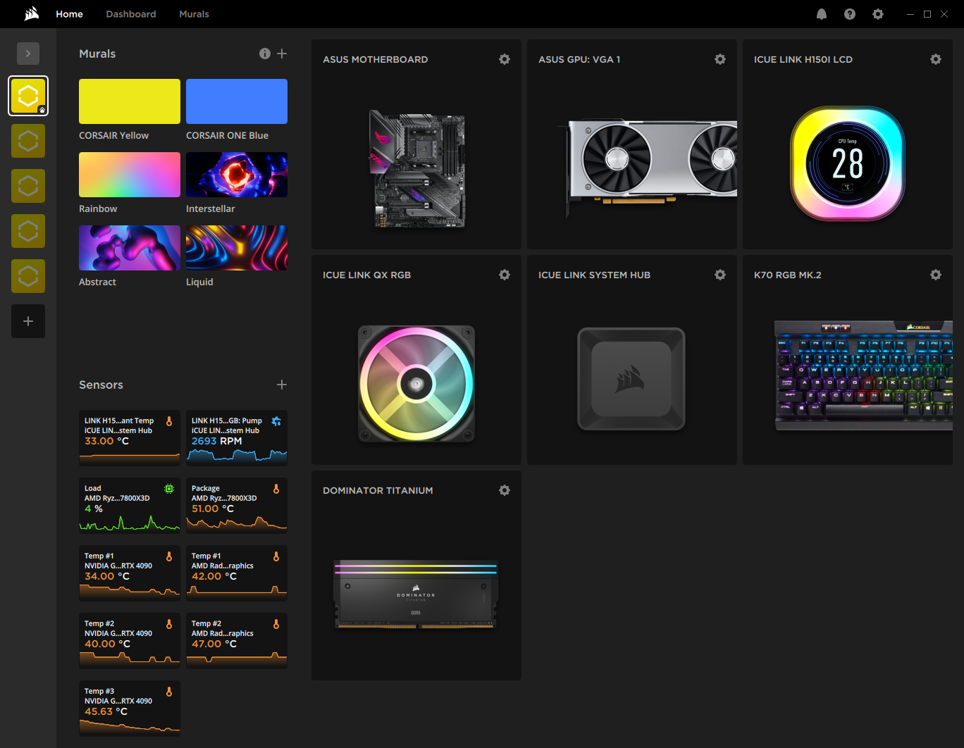The height and width of the screenshot is (748, 964).
Task: Click the 40.00 °C sensor reading
Action: click(107, 644)
